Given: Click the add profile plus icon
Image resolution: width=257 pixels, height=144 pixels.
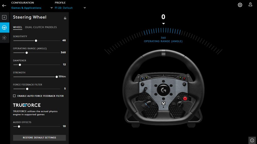Looking at the screenshot, I should coord(4,17).
